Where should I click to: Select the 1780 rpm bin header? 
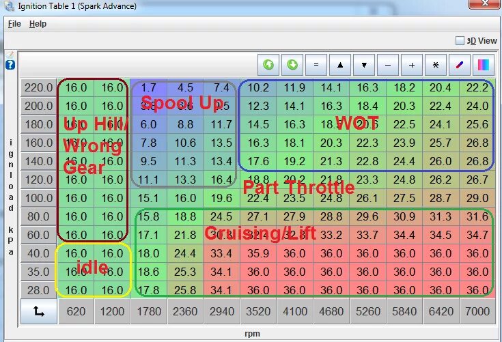[149, 311]
